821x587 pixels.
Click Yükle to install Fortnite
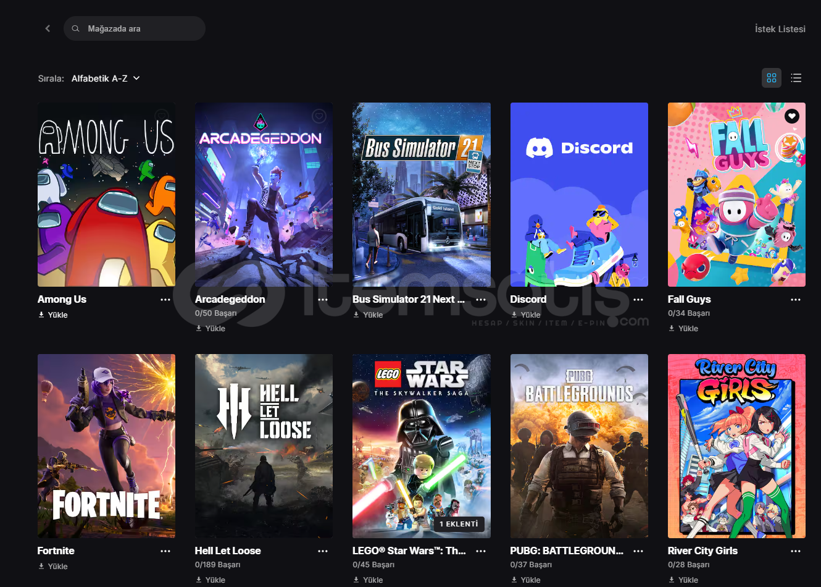(53, 567)
